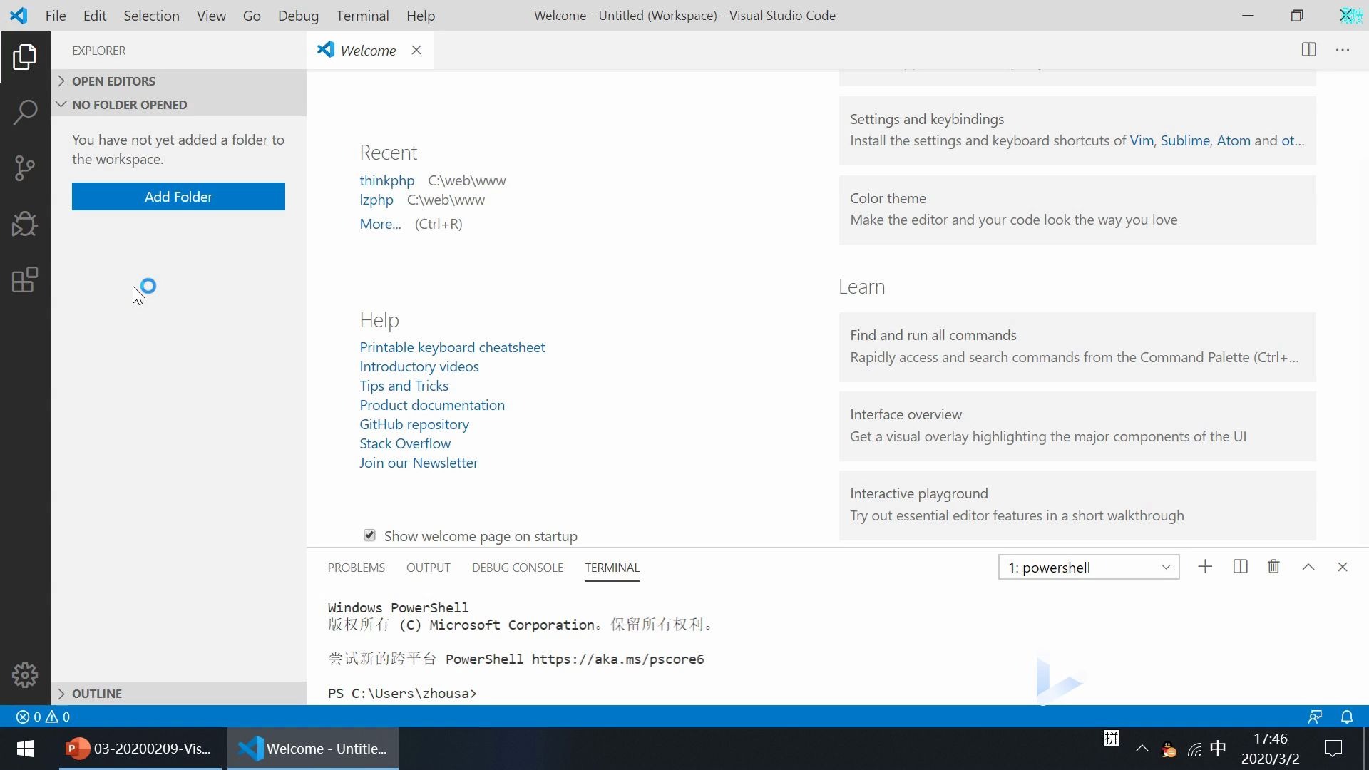Open the lzphp recent project

pos(377,198)
